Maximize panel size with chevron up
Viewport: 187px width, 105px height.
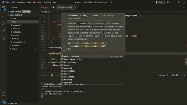point(181,75)
